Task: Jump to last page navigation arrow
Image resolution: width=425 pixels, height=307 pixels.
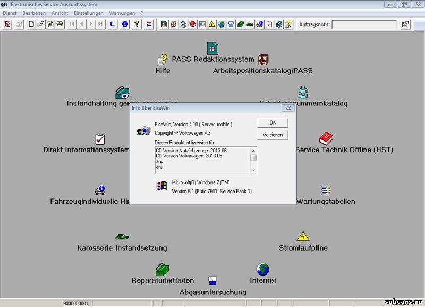Action: (100, 24)
